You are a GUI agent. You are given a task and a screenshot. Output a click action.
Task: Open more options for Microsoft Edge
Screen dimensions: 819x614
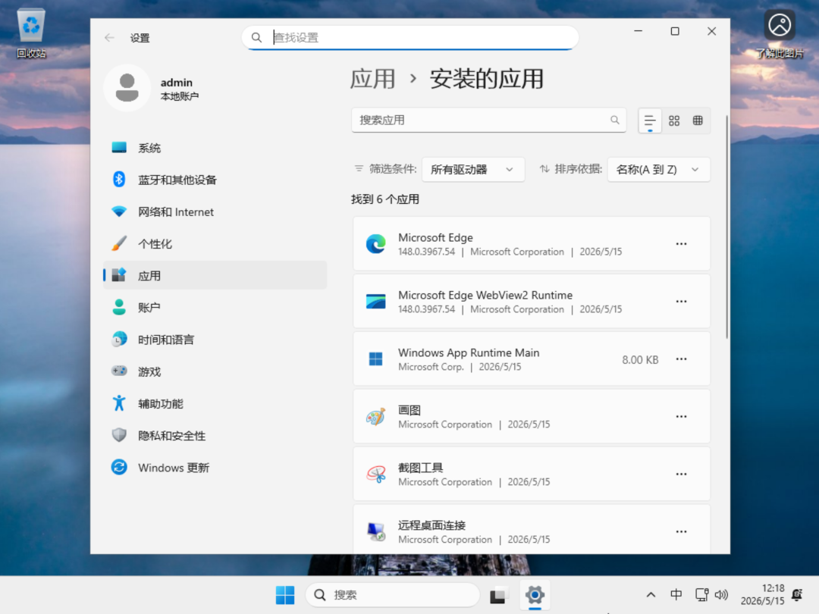[x=681, y=244]
